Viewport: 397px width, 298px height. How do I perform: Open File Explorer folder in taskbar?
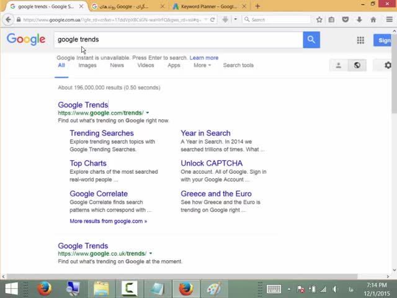(x=101, y=289)
